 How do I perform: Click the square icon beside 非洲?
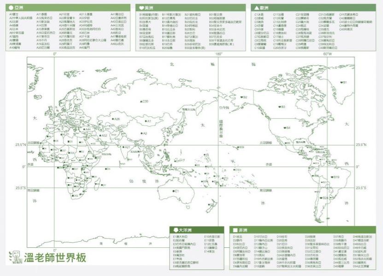tap(235, 229)
